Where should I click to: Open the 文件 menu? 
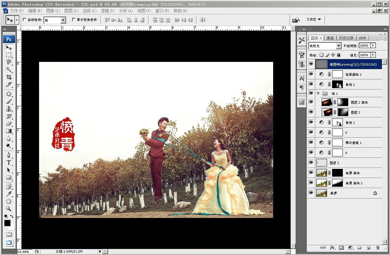17,11
